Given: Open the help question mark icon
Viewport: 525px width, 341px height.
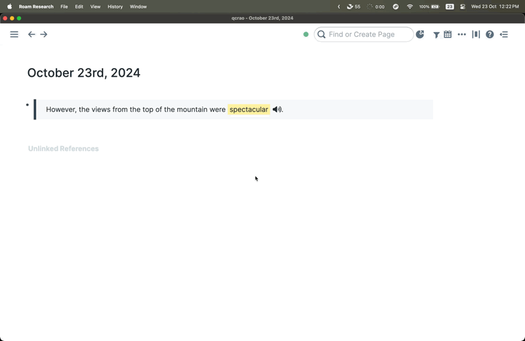Looking at the screenshot, I should (x=490, y=34).
